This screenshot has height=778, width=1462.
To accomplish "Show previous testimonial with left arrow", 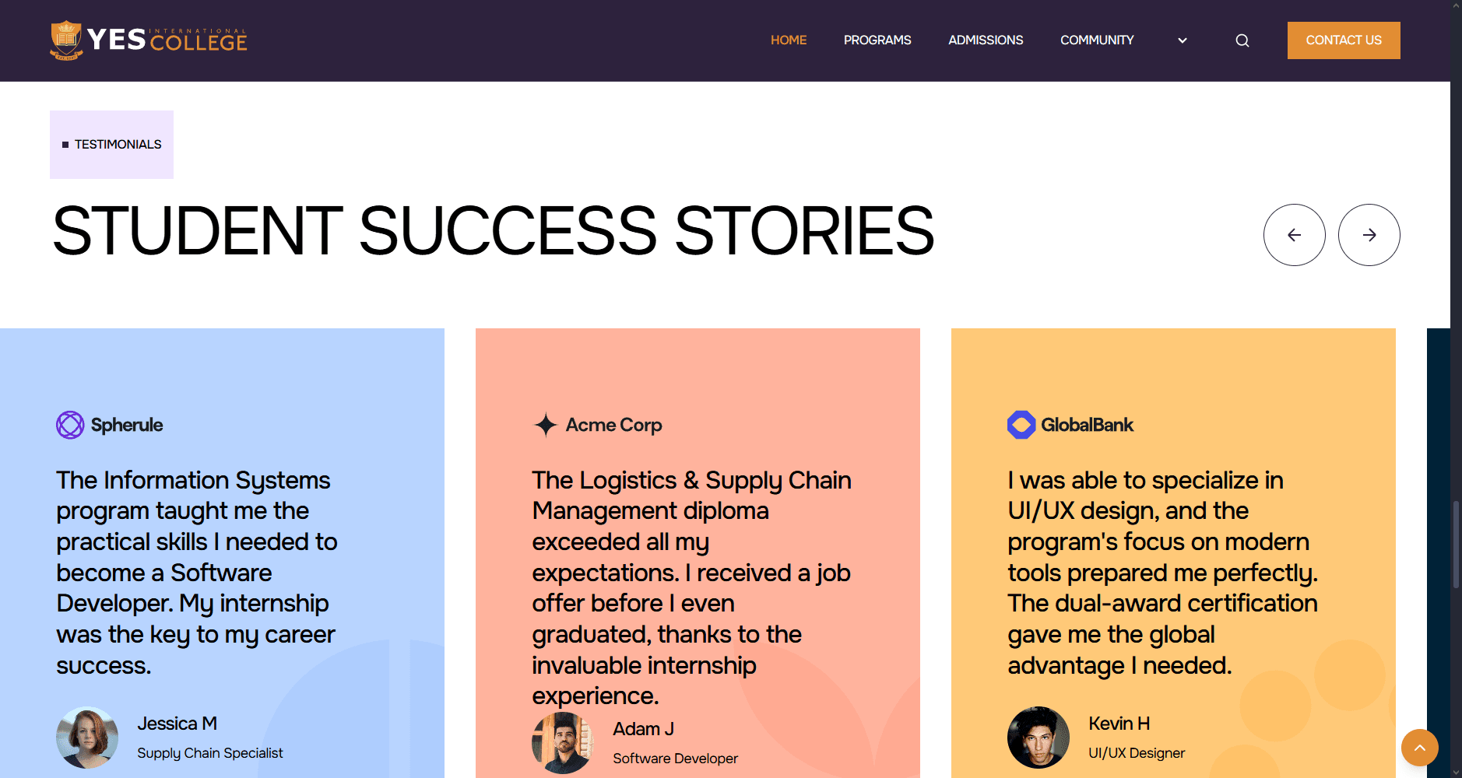I will 1294,235.
